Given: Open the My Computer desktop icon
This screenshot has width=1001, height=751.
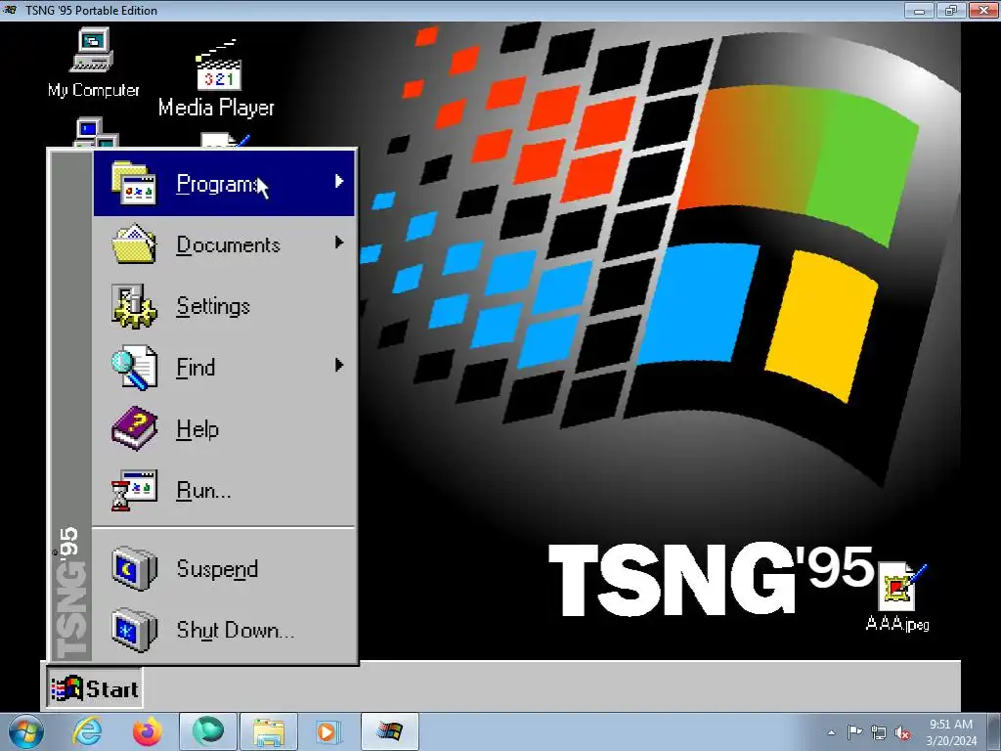Looking at the screenshot, I should coord(93,63).
